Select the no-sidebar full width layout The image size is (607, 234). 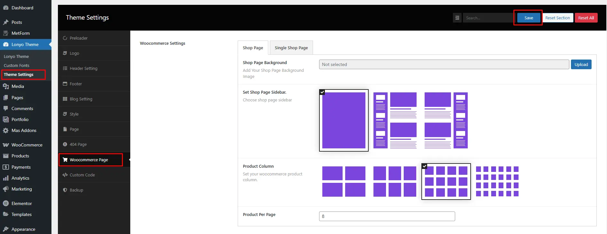[x=344, y=120]
